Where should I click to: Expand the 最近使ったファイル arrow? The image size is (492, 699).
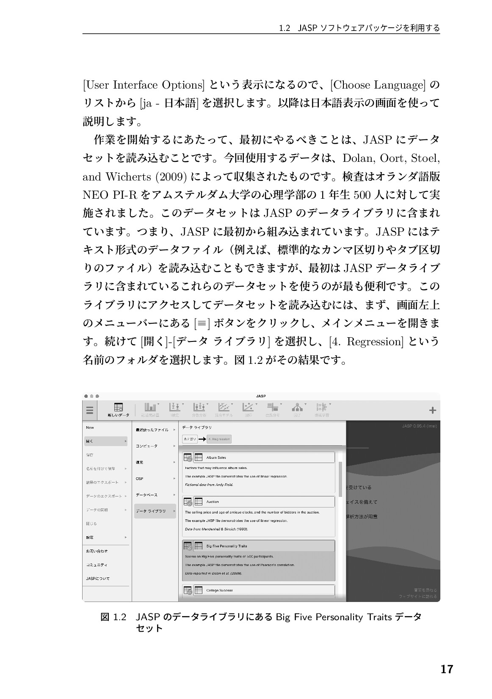tap(174, 430)
